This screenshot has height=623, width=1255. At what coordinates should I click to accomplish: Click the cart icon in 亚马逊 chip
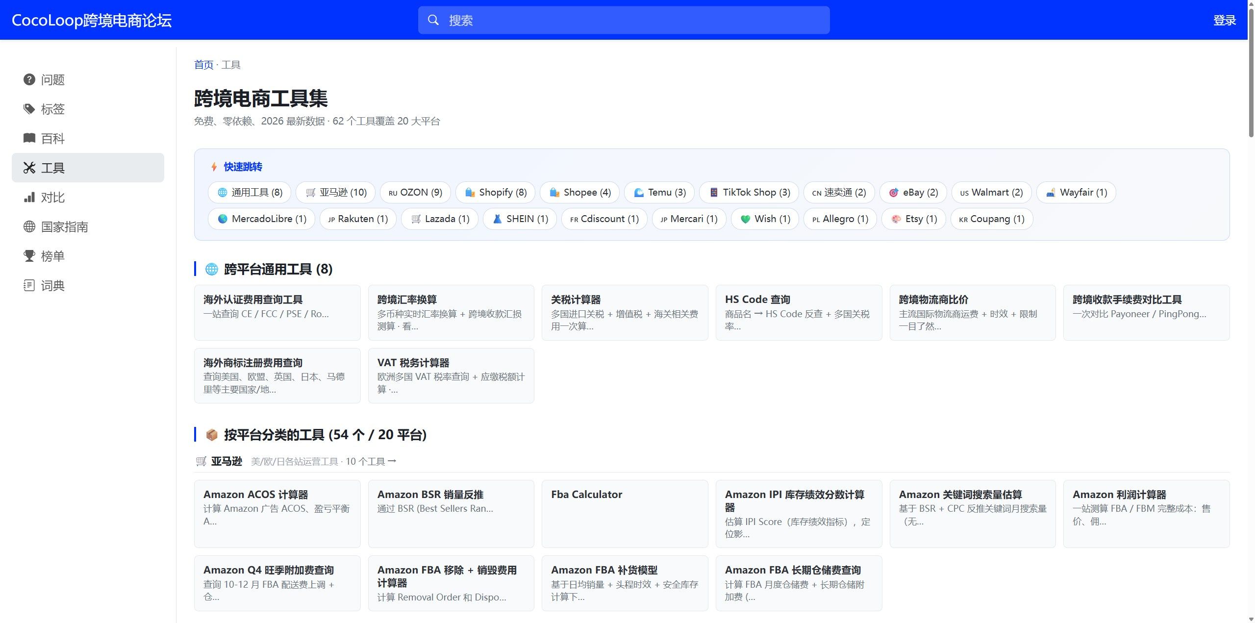[310, 193]
